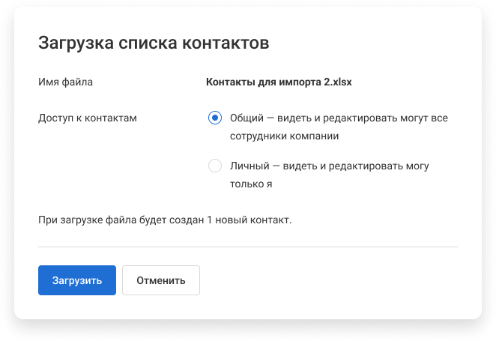
Task: Click the blue dot inside the selected radio
Action: tap(215, 118)
